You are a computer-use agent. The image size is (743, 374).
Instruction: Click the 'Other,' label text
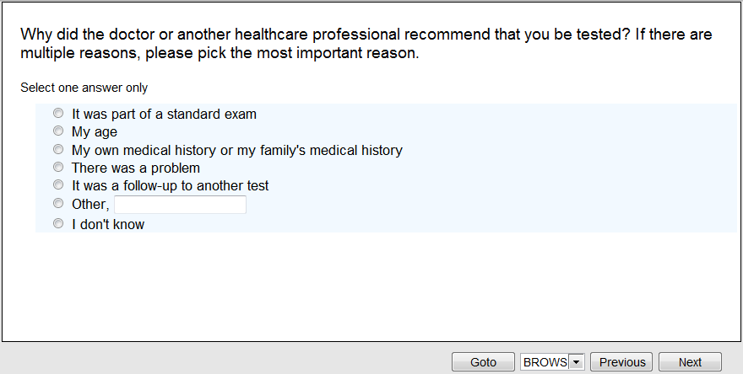[90, 205]
